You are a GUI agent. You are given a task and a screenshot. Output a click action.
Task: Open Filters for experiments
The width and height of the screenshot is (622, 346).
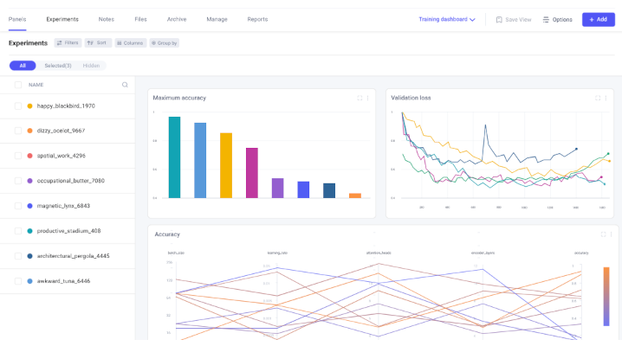pyautogui.click(x=68, y=42)
